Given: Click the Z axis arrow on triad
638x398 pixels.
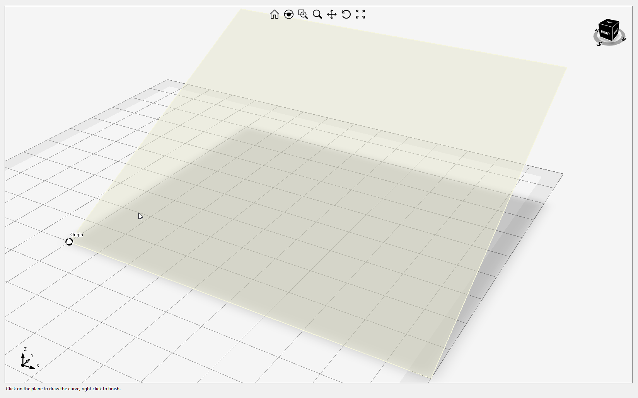Looking at the screenshot, I should point(23,355).
